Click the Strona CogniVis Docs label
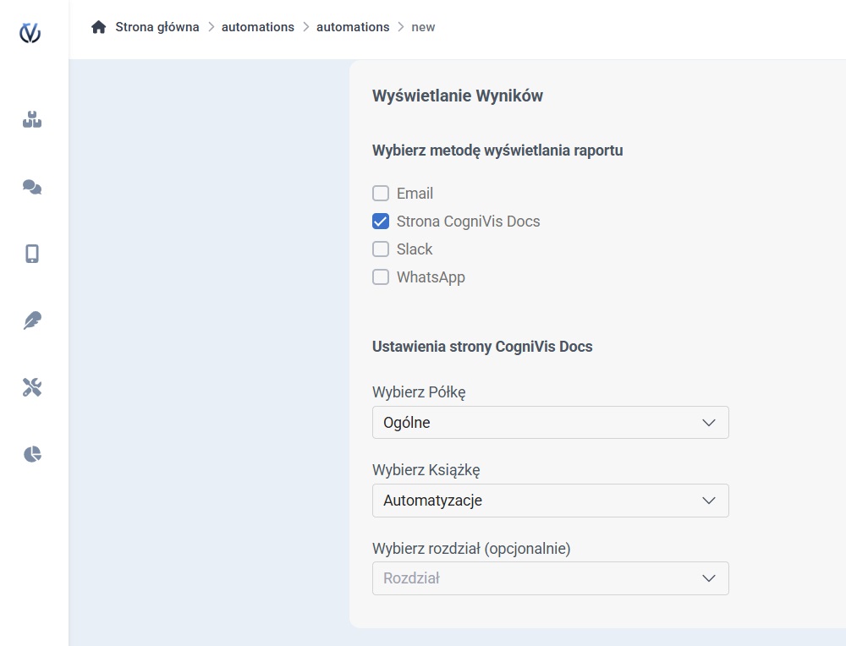 tap(468, 222)
